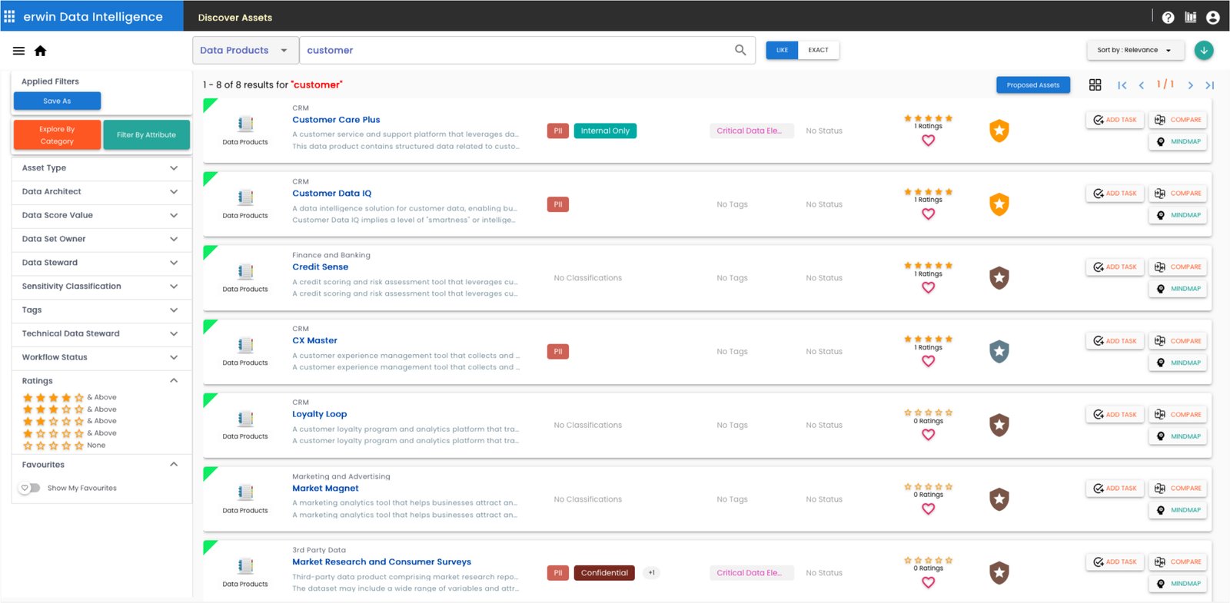Expand Tags filter

coord(101,310)
